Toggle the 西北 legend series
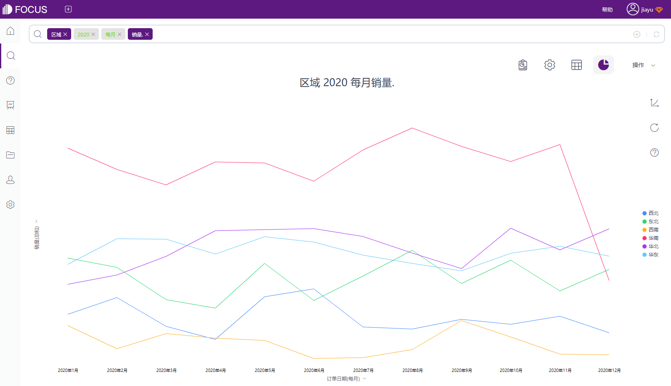The width and height of the screenshot is (671, 386). (650, 213)
